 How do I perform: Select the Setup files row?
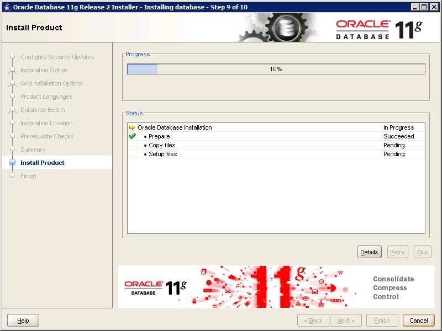point(276,154)
